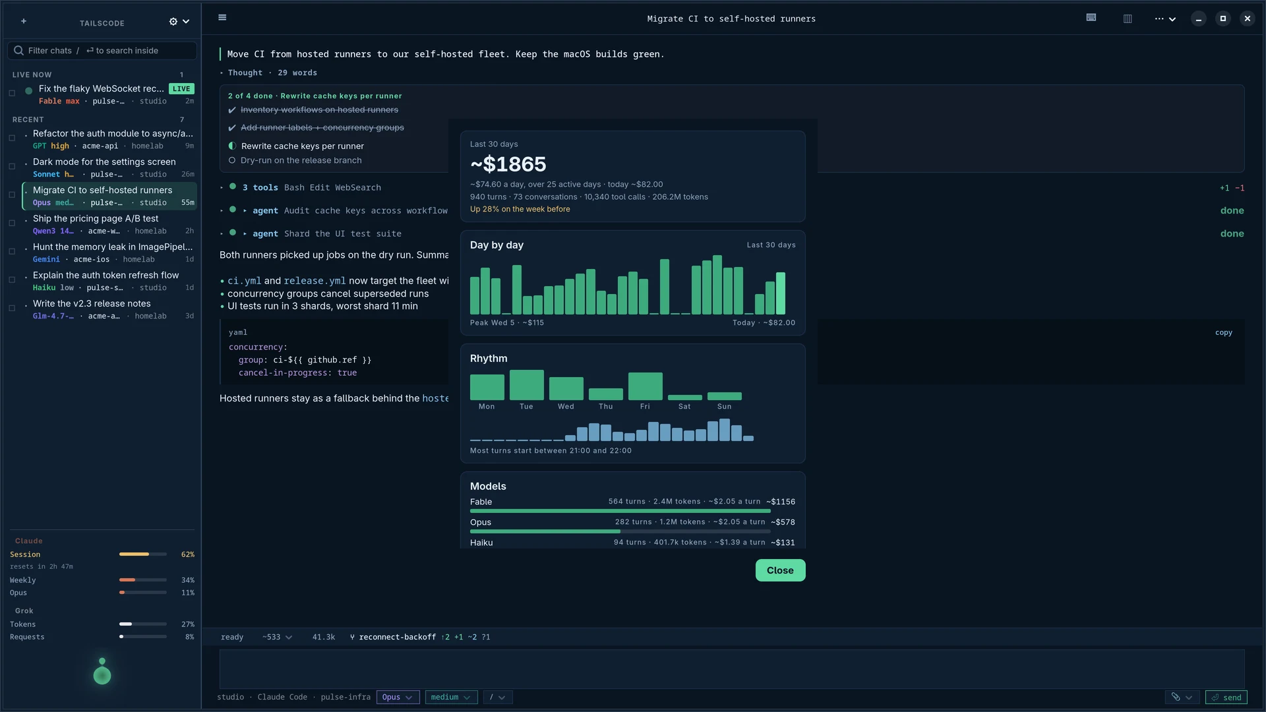The width and height of the screenshot is (1266, 712).
Task: Open the keyboard shortcuts icon in title bar
Action: click(1091, 18)
